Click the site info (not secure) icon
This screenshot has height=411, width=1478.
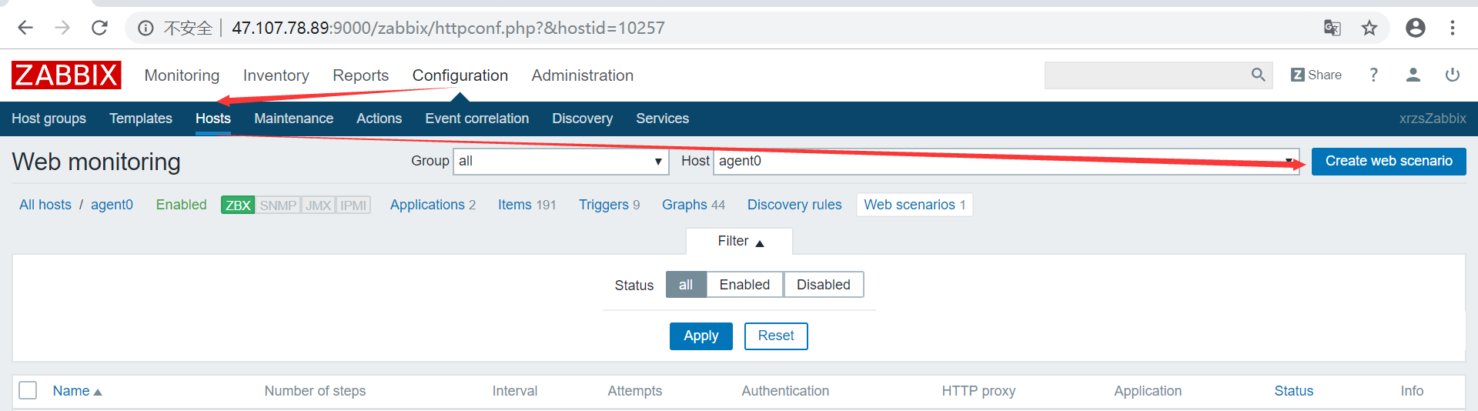tap(145, 28)
